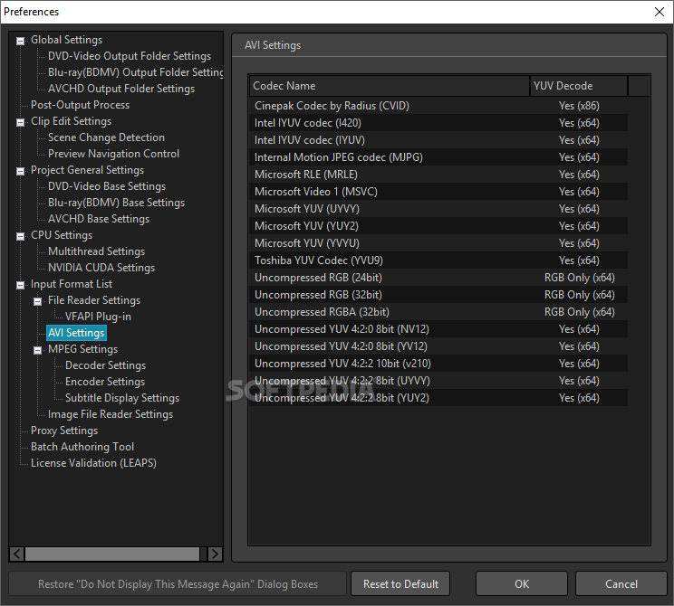Select the Input Format List label
This screenshot has height=606, width=674.
[72, 285]
